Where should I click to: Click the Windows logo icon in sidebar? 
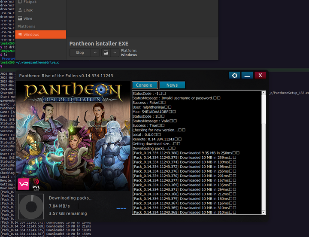(x=20, y=34)
